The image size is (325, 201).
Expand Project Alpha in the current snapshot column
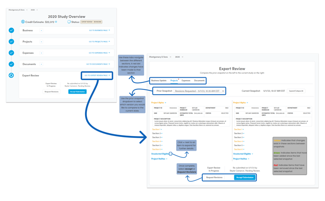(240, 103)
